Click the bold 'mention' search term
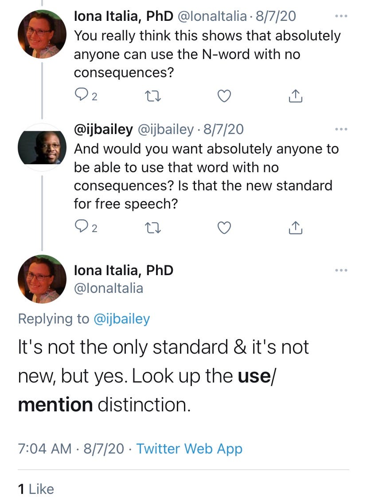This screenshot has width=367, height=501. click(55, 404)
